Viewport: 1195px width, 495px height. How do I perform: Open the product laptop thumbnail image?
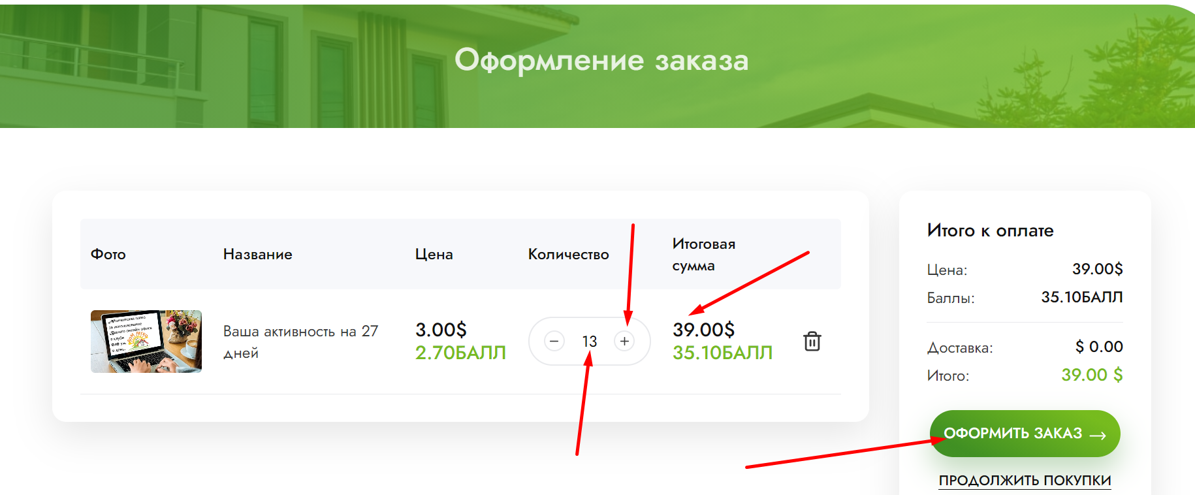[146, 342]
